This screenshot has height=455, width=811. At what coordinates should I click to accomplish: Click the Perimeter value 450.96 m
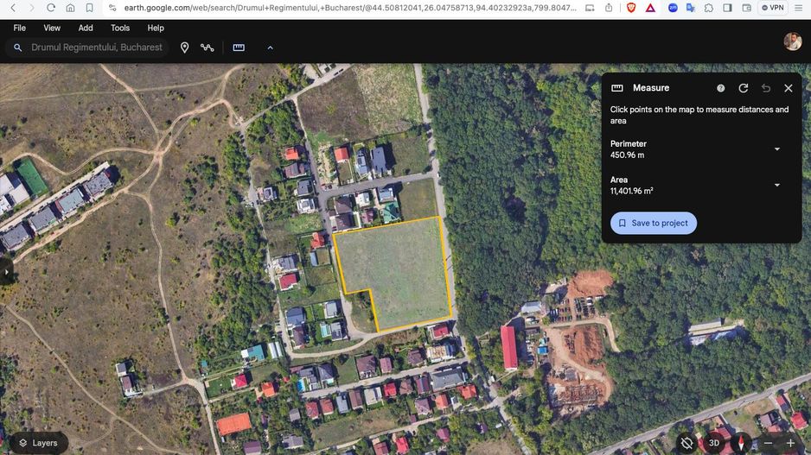point(627,155)
